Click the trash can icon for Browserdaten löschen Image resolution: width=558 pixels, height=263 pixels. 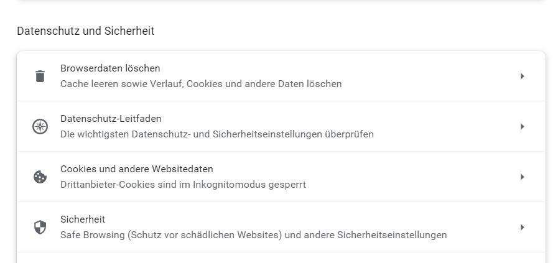40,76
